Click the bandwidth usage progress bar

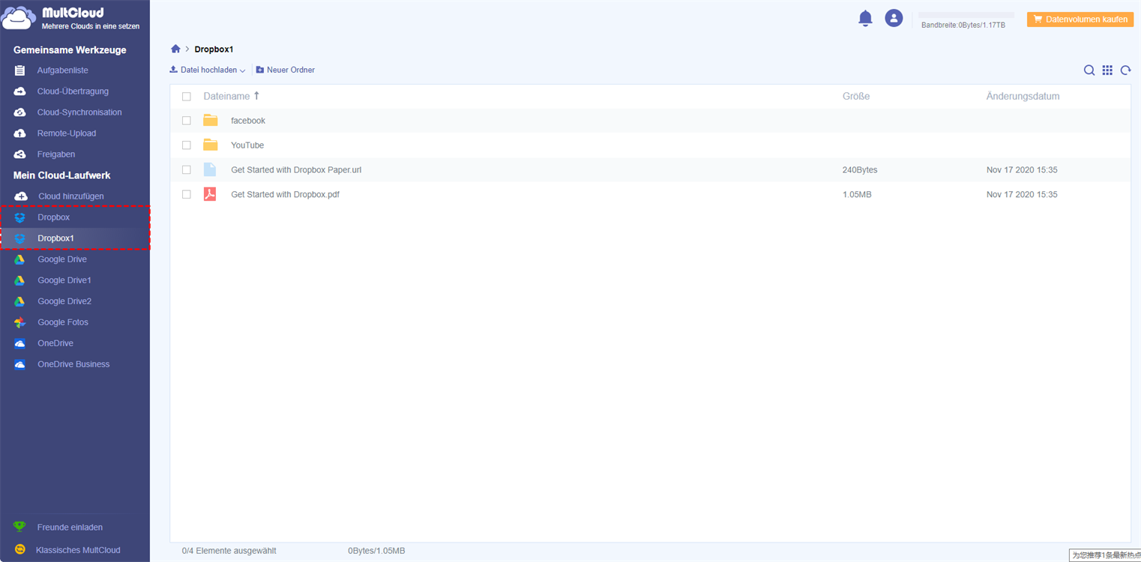(x=966, y=15)
